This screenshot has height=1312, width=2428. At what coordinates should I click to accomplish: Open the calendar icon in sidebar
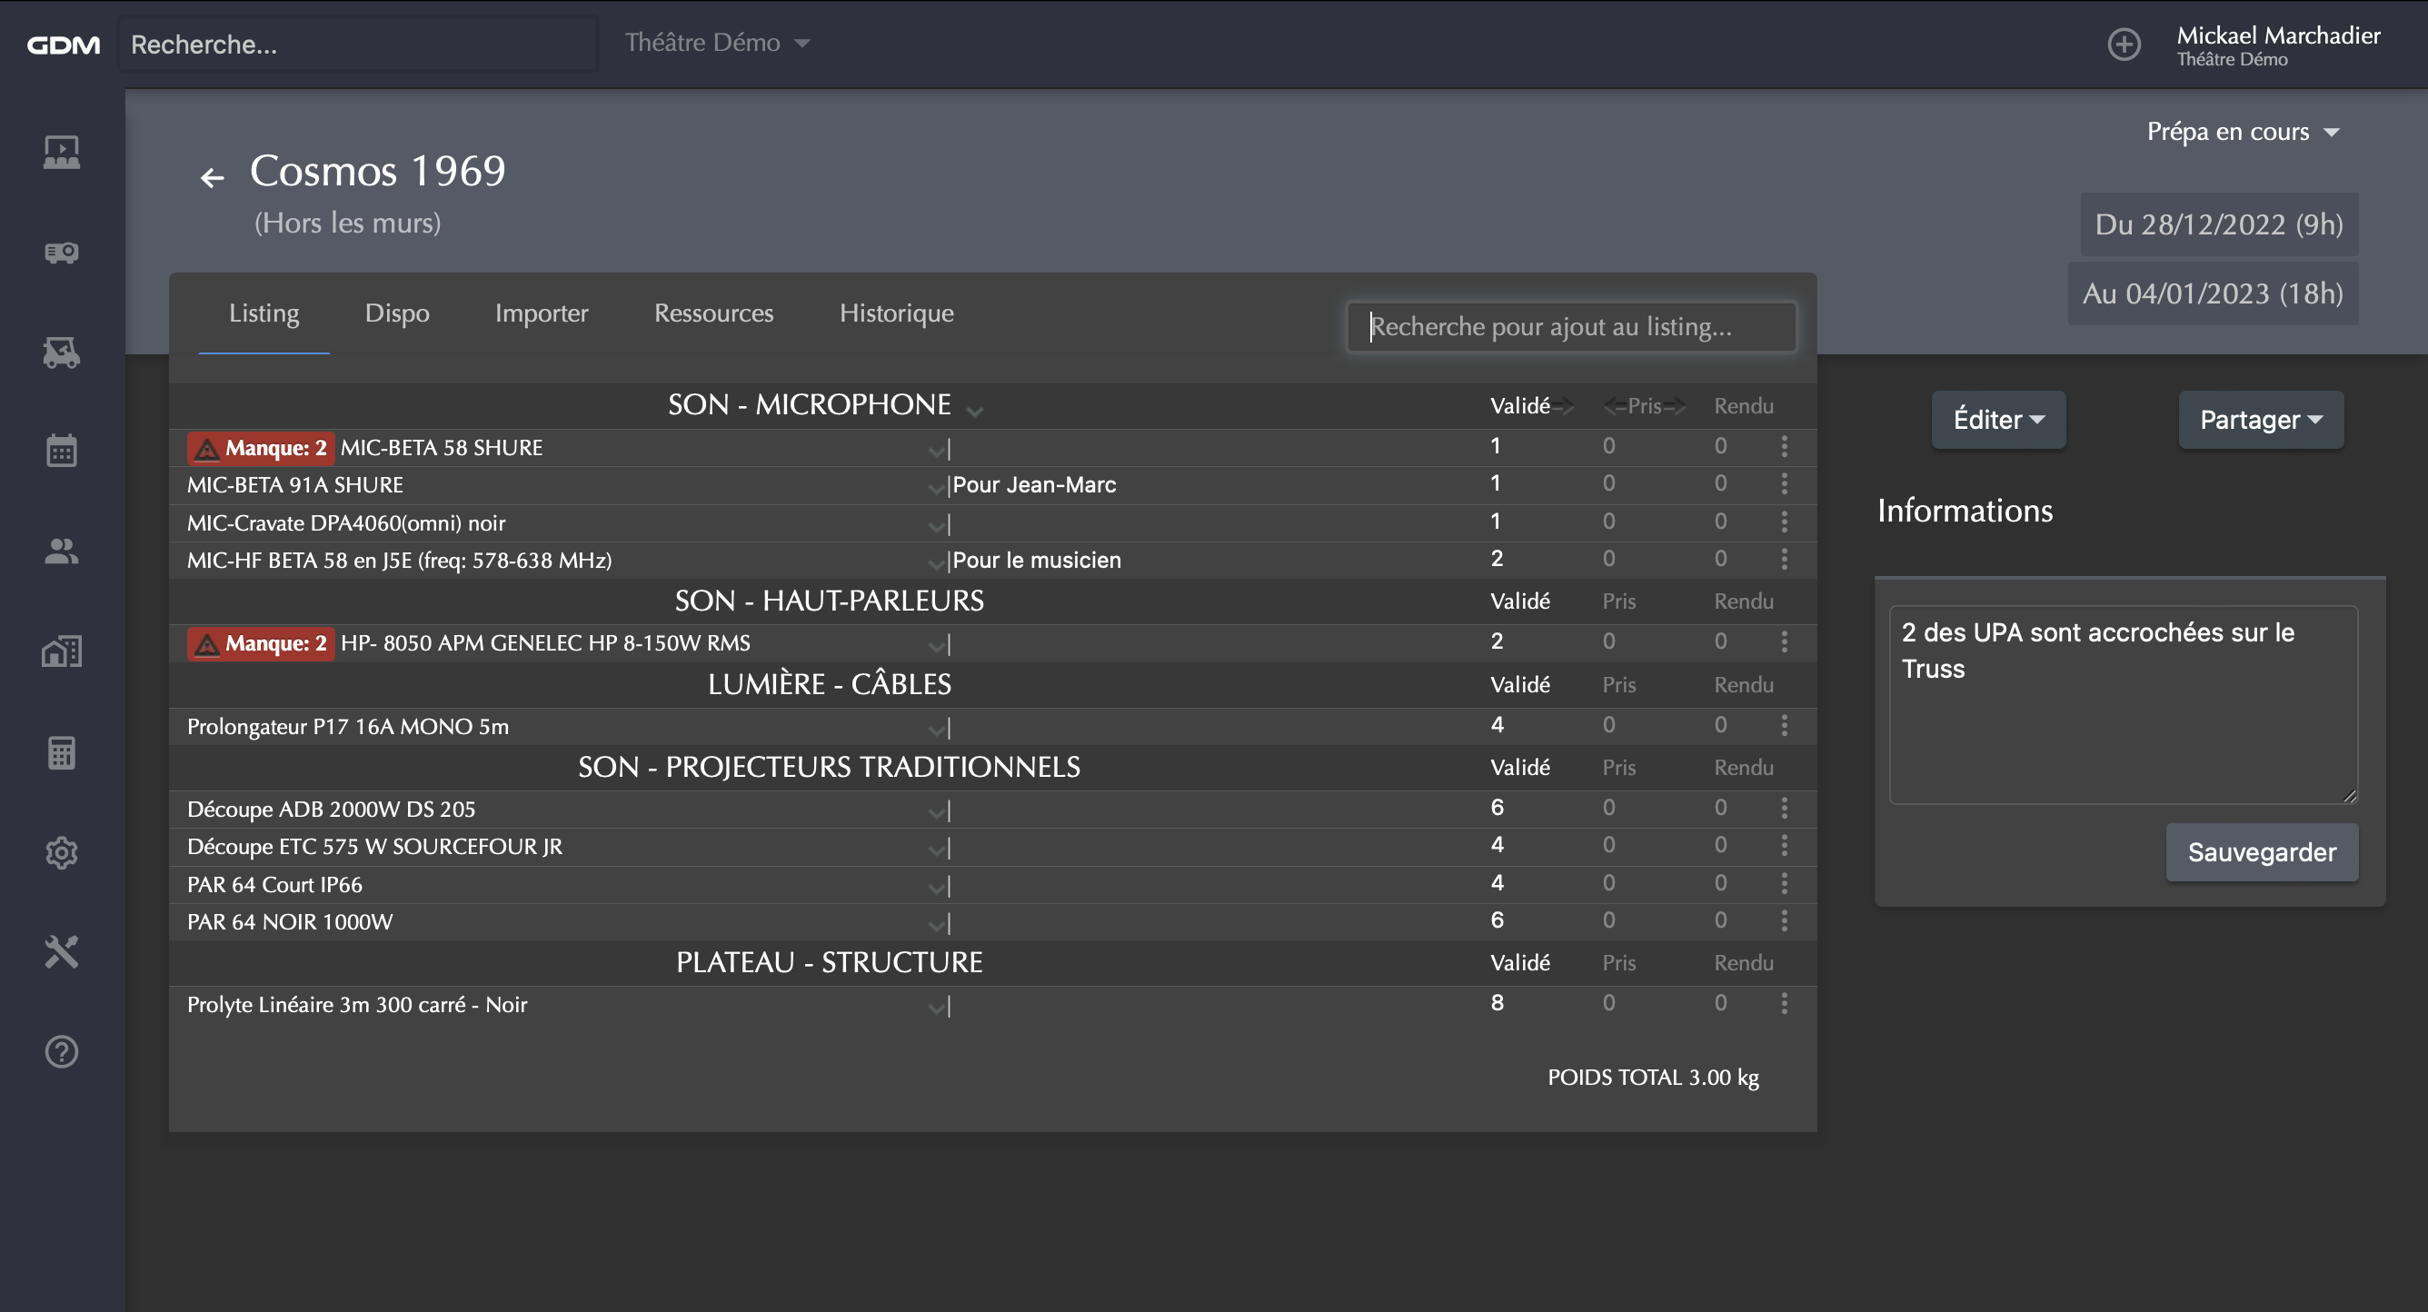tap(61, 451)
